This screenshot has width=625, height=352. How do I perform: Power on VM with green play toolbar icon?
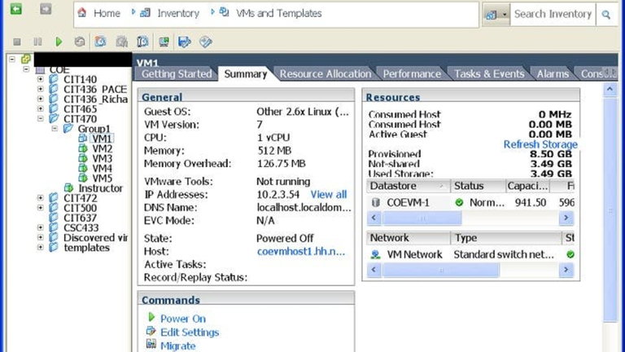[x=59, y=42]
